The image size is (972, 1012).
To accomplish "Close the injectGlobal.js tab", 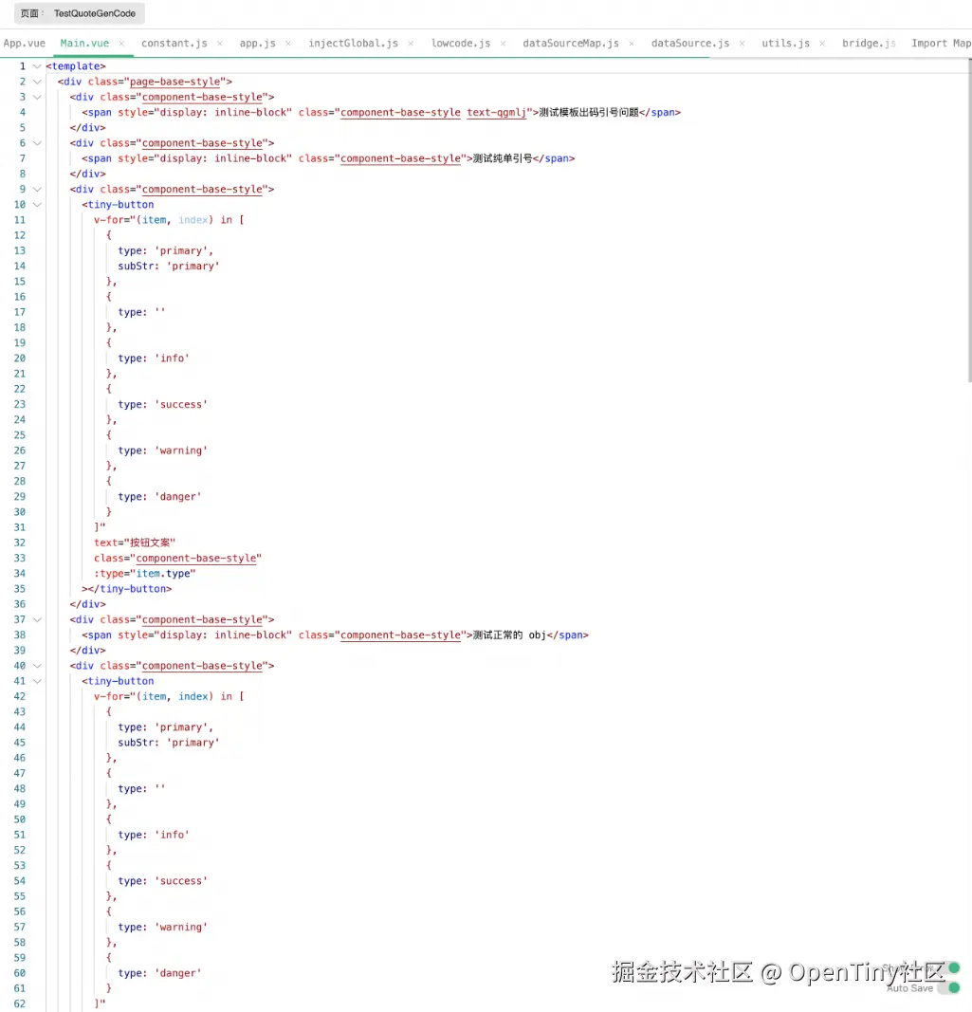I will (411, 44).
